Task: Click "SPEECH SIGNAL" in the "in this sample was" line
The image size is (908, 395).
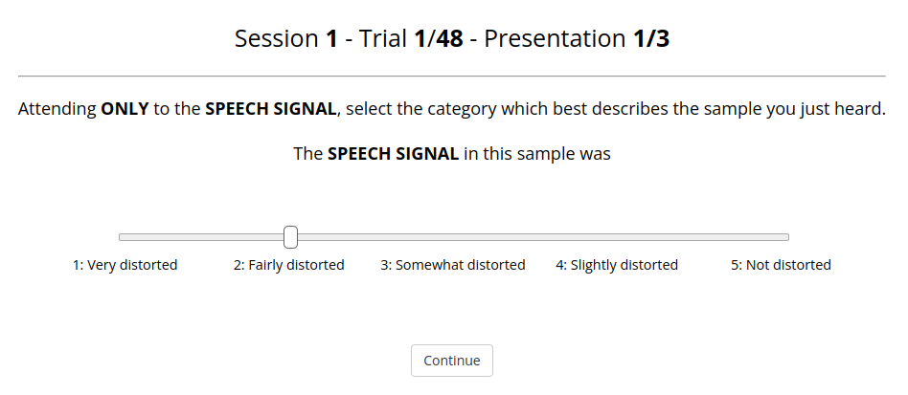Action: click(393, 154)
